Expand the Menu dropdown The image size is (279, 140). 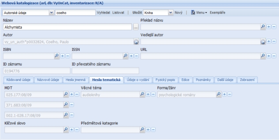tap(202, 13)
